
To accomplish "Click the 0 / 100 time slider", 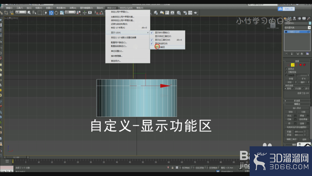I will click(x=16, y=157).
